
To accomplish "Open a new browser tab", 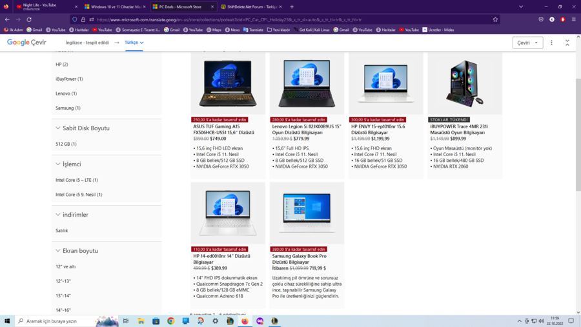I will 292,6.
